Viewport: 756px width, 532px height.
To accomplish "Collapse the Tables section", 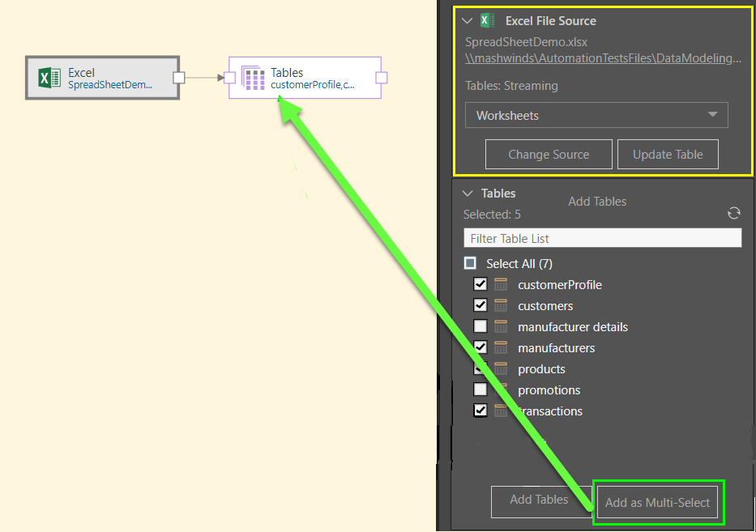I will point(467,194).
